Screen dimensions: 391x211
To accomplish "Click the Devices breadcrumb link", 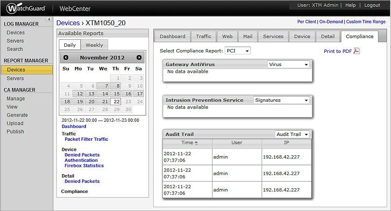I will [x=68, y=23].
